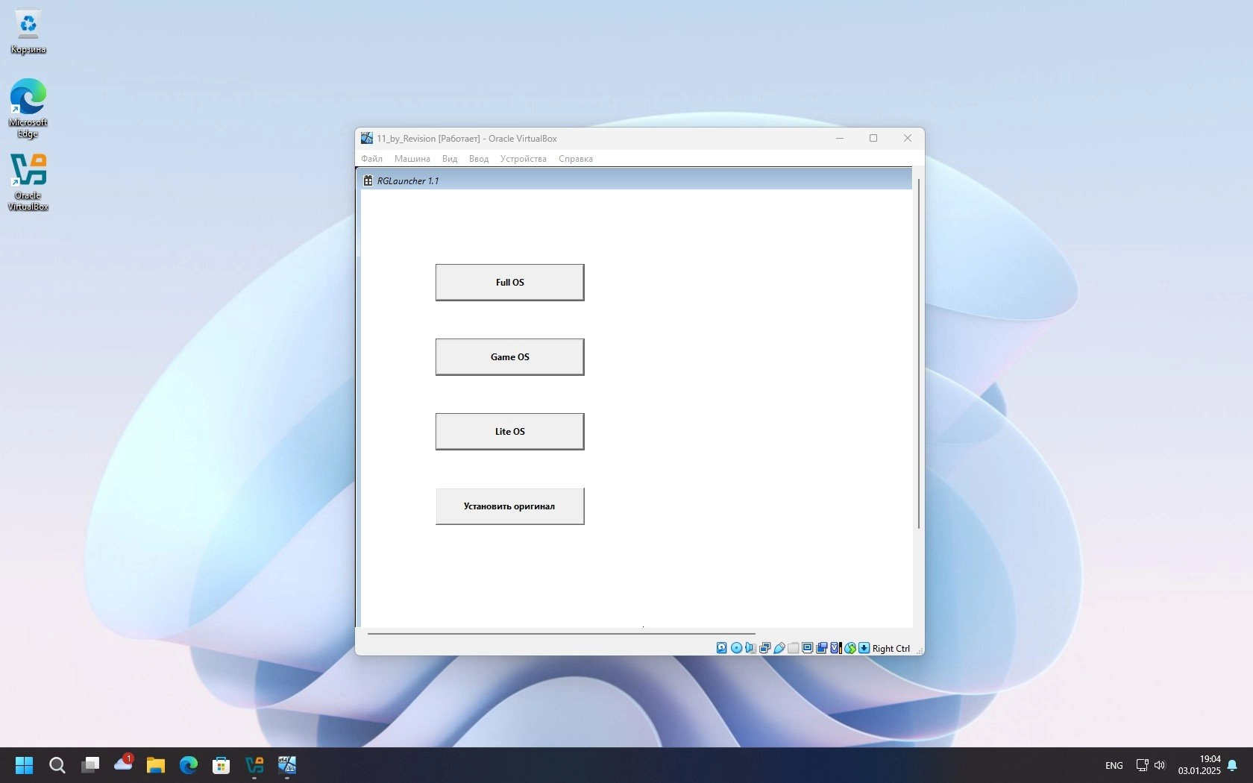The image size is (1253, 783).
Task: Open the display settings status icon
Action: [x=807, y=648]
